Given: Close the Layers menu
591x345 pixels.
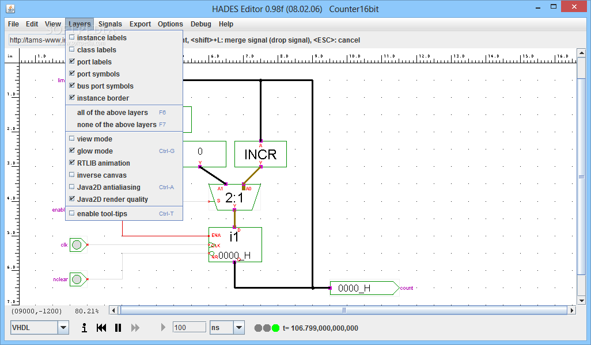Looking at the screenshot, I should click(79, 24).
